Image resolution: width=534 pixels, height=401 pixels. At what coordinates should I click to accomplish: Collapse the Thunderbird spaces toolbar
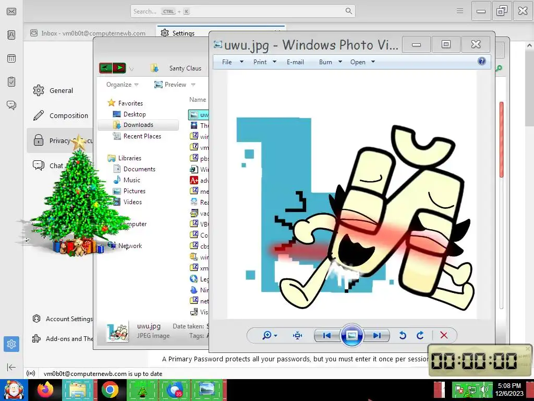(x=11, y=367)
